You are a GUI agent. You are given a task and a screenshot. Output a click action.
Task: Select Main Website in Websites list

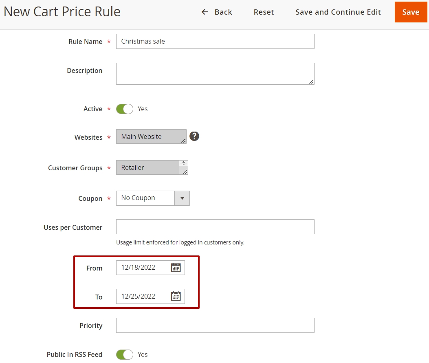141,136
